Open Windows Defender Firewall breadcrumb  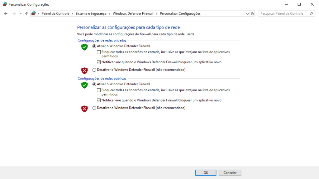133,14
